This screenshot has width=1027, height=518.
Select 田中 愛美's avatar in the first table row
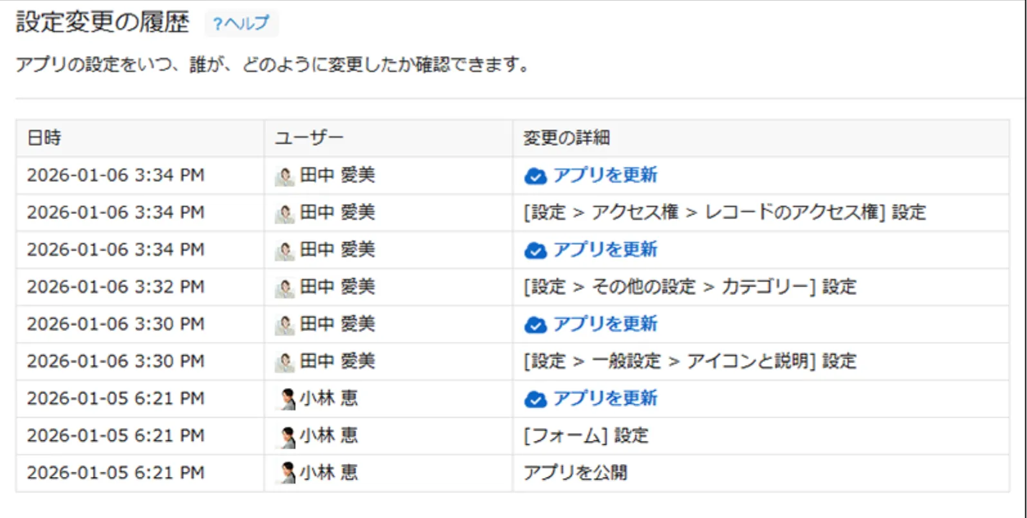pos(284,175)
